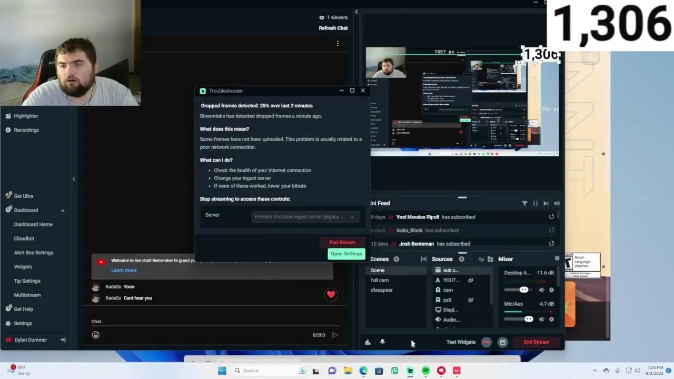Image resolution: width=674 pixels, height=379 pixels.
Task: Adjust Mic/Aux volume slider
Action: tap(519, 319)
